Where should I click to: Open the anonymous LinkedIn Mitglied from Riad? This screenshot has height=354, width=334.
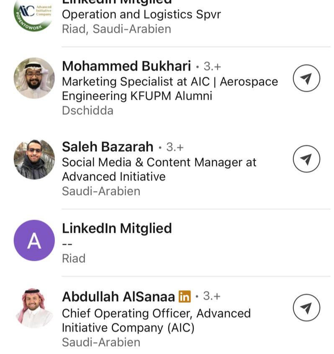pyautogui.click(x=117, y=228)
